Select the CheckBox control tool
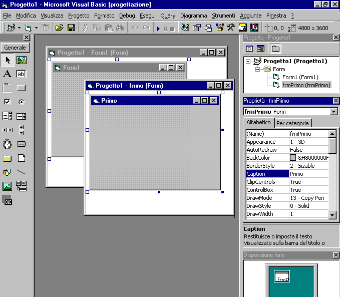Viewport: 340px width, 297px height. click(x=8, y=102)
